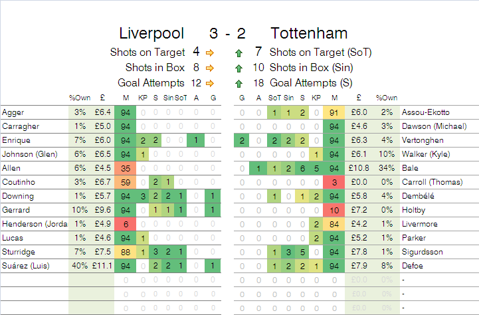The image size is (479, 315).
Task: Click orange arrow beside Liverpool Goal Attempts
Action: (x=210, y=83)
